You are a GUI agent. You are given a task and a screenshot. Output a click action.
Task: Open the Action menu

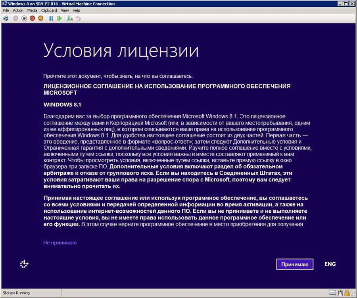[x=18, y=10]
